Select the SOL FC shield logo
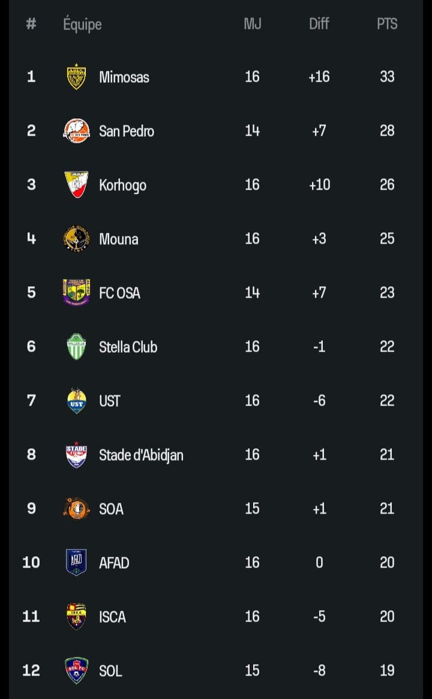432x699 pixels. point(76,670)
